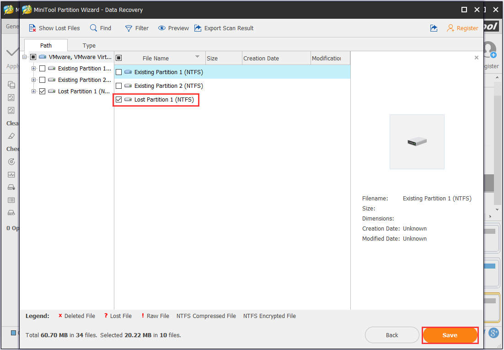Click disk benchmark waveform icon in sidebar

(11, 175)
